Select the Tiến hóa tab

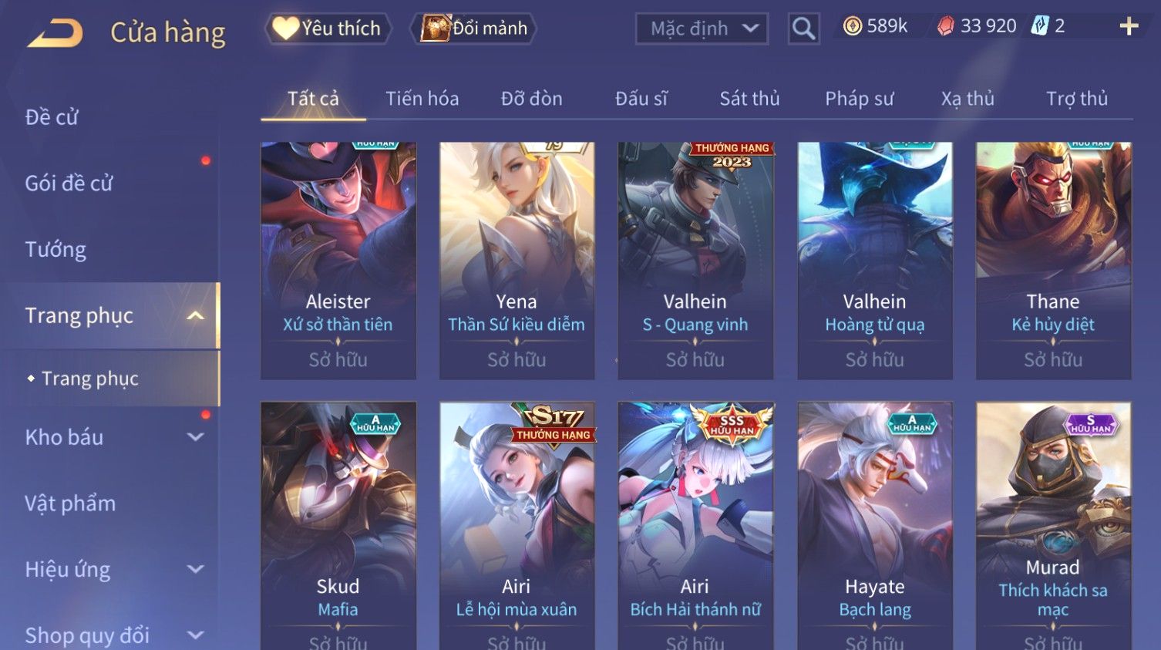(x=422, y=99)
